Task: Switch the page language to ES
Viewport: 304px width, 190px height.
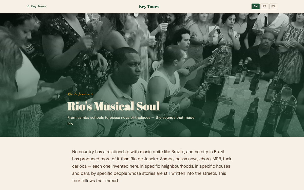Action: (273, 6)
